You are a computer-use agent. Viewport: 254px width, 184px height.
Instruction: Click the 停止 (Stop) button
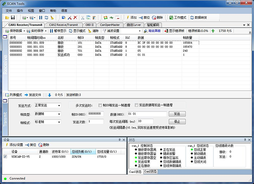(x=177, y=122)
